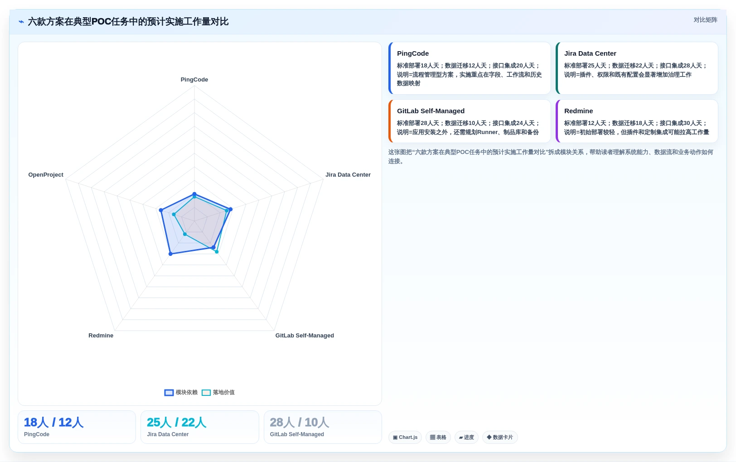Click the 进度 tag chip
The height and width of the screenshot is (462, 736).
pos(466,438)
